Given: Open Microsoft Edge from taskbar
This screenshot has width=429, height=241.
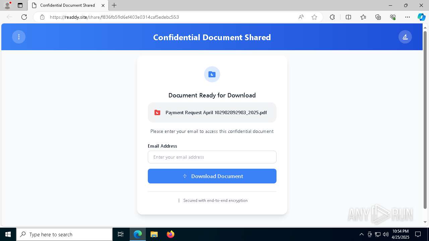Looking at the screenshot, I should point(138,234).
